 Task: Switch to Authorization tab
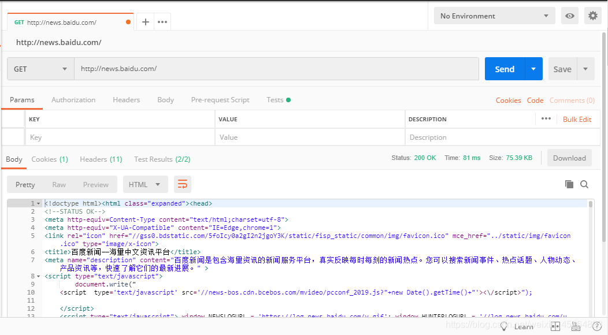tap(73, 100)
